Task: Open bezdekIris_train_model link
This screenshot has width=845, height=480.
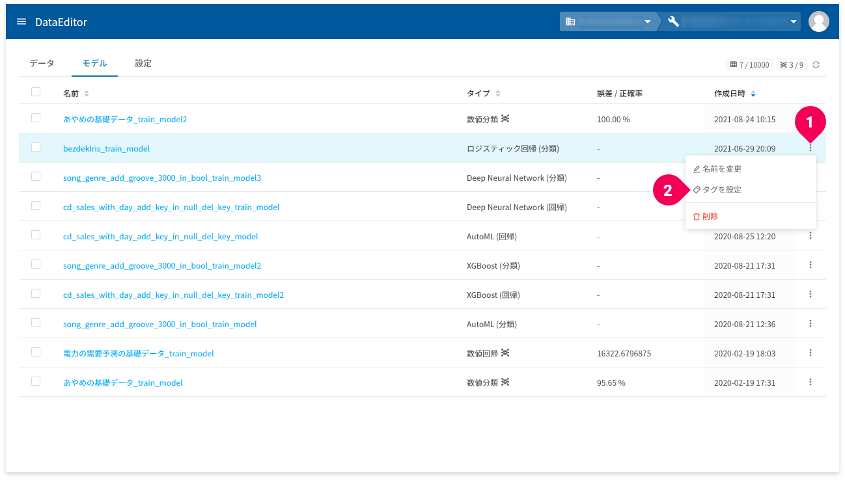Action: coord(106,148)
